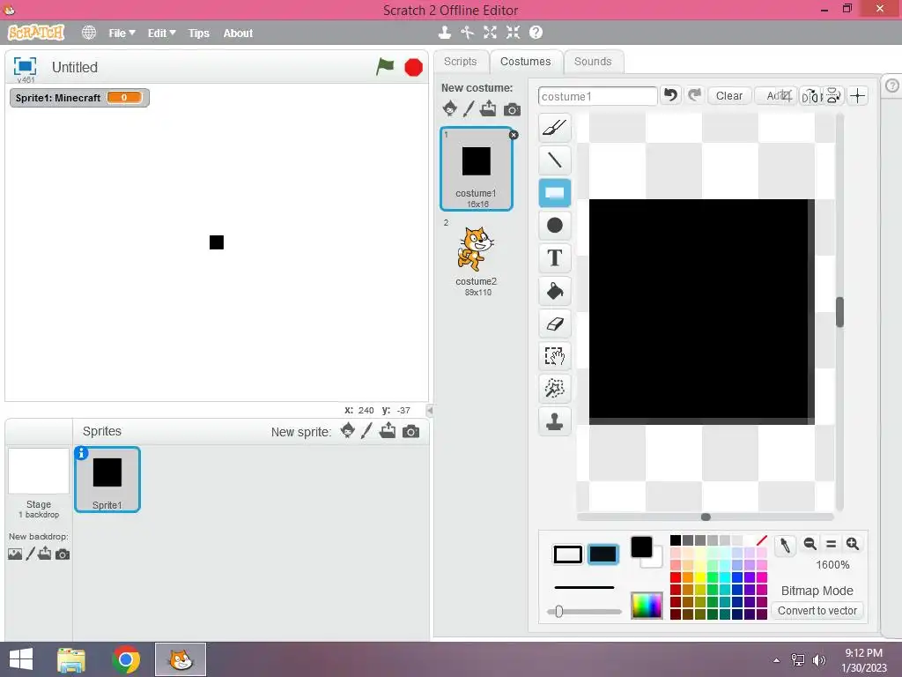Choose new sprite from library
This screenshot has width=902, height=677.
347,430
